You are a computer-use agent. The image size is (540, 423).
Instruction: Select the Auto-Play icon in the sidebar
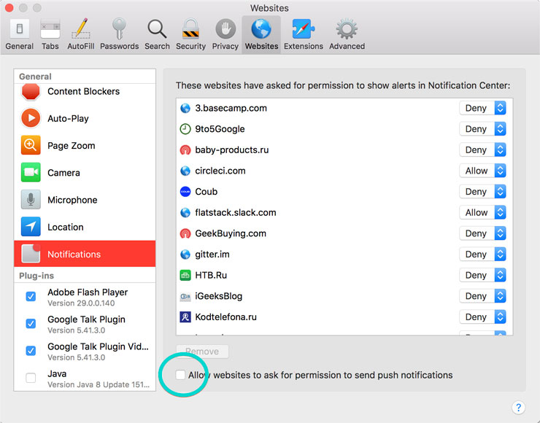pos(31,118)
